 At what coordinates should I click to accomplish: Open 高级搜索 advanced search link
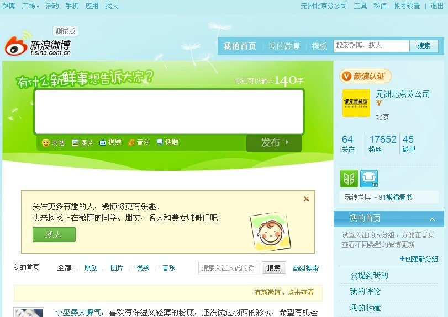click(305, 268)
